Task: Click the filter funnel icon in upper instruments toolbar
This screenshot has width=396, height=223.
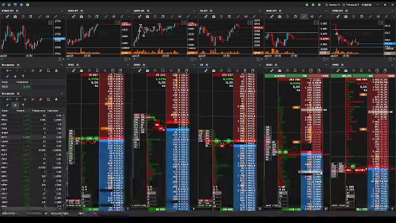Action: [x=23, y=76]
